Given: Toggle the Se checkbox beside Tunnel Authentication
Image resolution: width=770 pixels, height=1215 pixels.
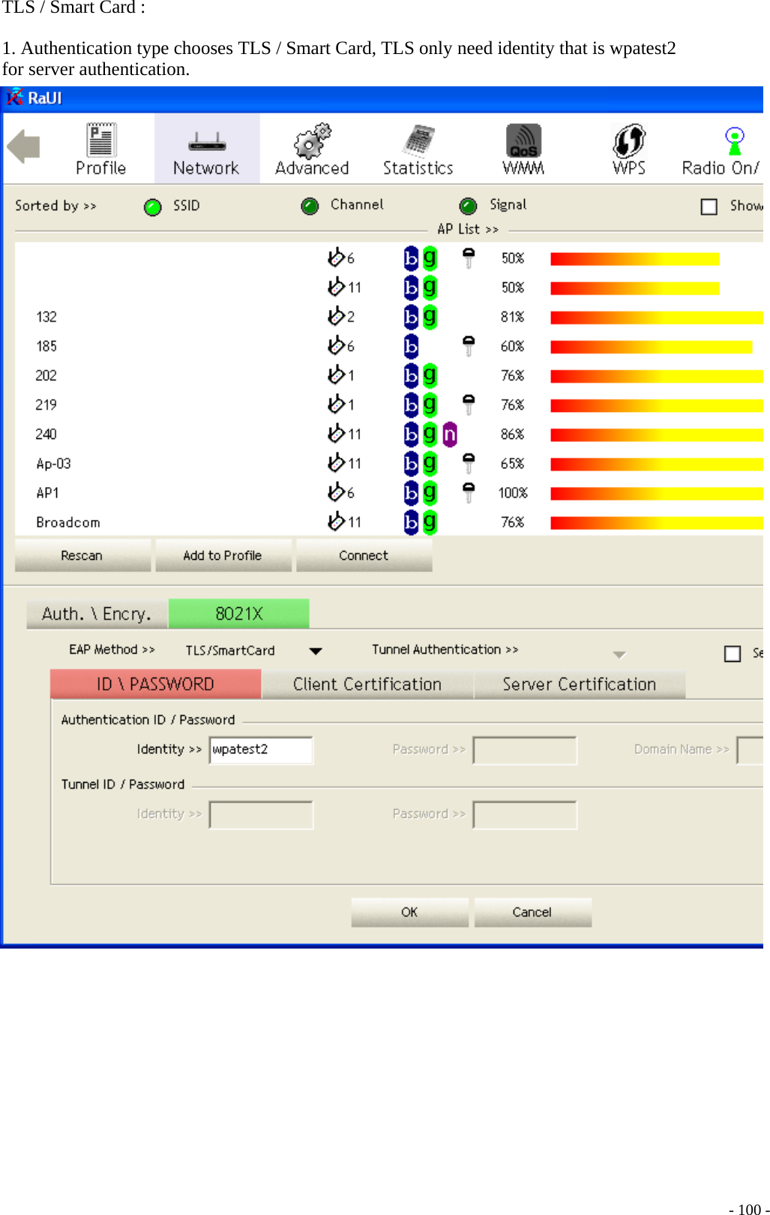Looking at the screenshot, I should pyautogui.click(x=733, y=654).
